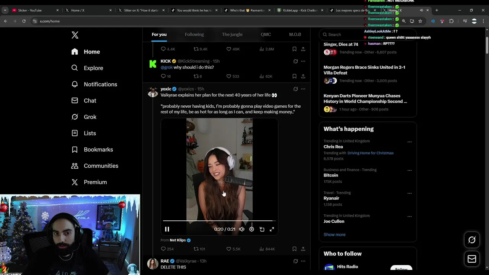Like the KICK post with 533 likes

click(x=232, y=76)
